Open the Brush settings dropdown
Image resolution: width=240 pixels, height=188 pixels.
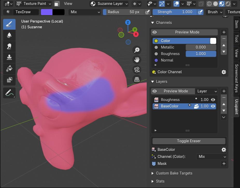214,12
